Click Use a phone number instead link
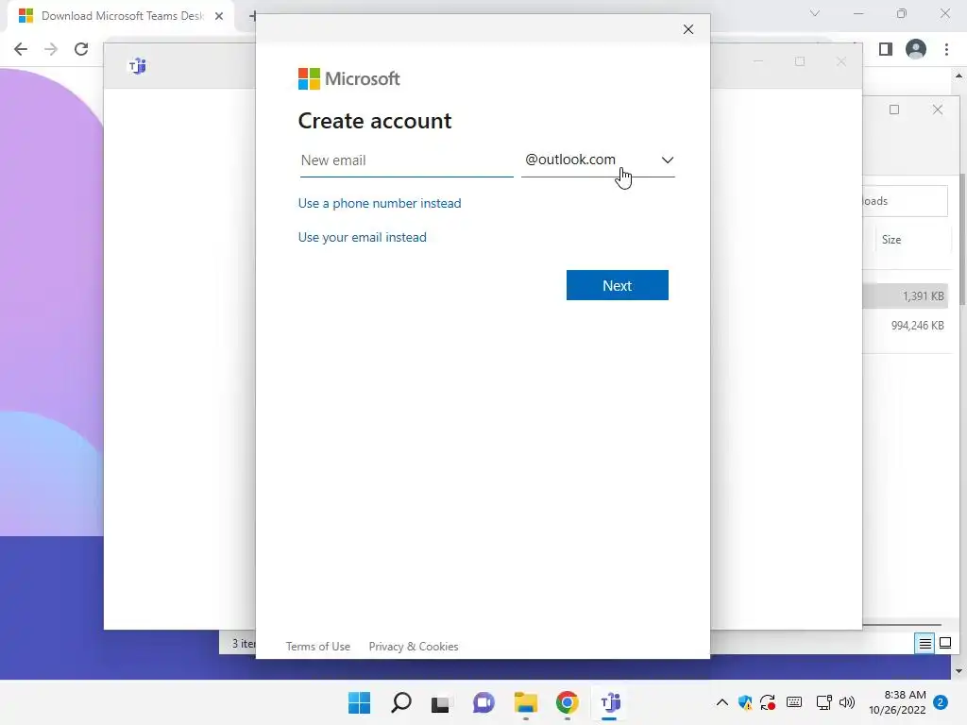The width and height of the screenshot is (967, 725). [380, 204]
